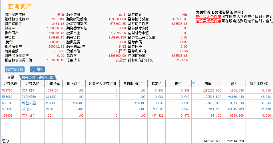
Task: Click profit ratio -6.944
Action: [266, 103]
